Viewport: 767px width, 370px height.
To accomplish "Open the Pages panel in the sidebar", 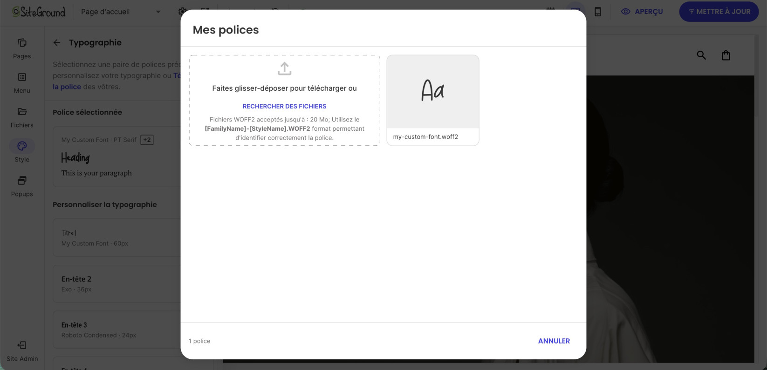I will (22, 49).
